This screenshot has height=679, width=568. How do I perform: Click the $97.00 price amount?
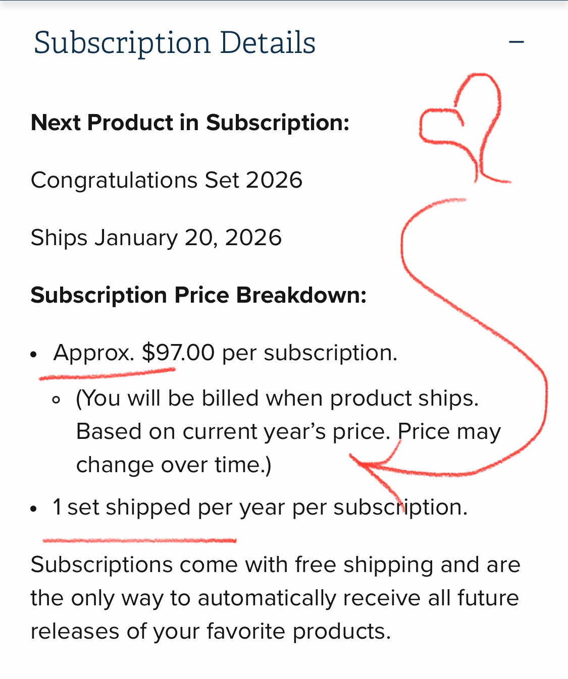tap(178, 353)
